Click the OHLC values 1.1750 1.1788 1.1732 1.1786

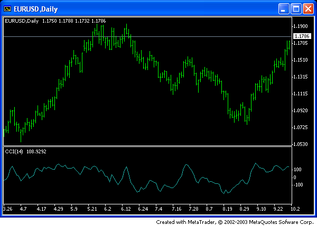point(74,21)
